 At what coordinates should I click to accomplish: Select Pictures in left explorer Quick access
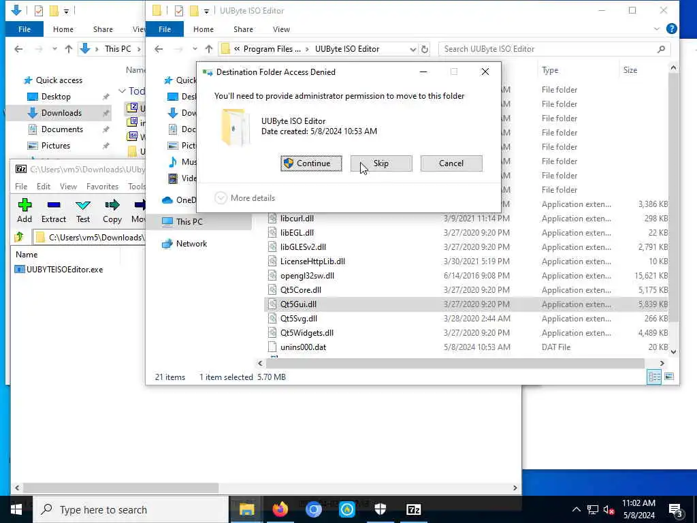pos(56,146)
